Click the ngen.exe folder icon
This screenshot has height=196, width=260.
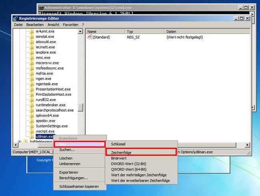(x=32, y=79)
